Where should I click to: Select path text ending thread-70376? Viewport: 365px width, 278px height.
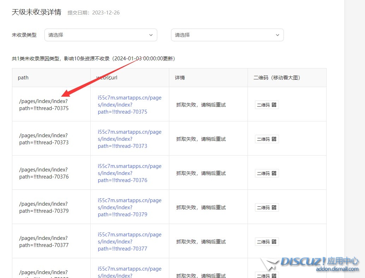click(x=44, y=173)
